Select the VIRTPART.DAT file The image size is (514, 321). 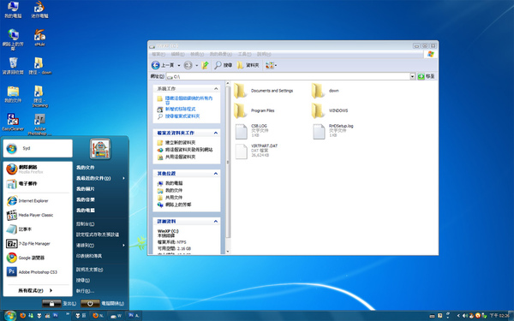coord(256,151)
